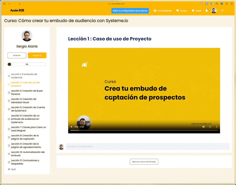
Task: Click the user avatar in the header
Action: click(x=214, y=11)
